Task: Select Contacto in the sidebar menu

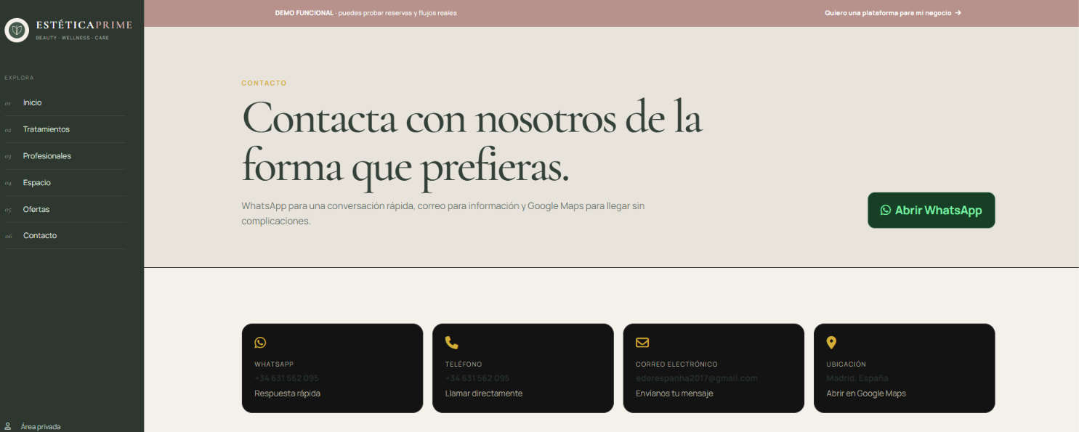Action: (40, 235)
